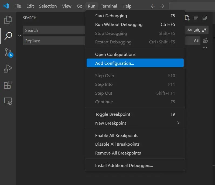Screen dimensions: 215x185
Task: Choose Run Without Debugging
Action: [x=135, y=25]
